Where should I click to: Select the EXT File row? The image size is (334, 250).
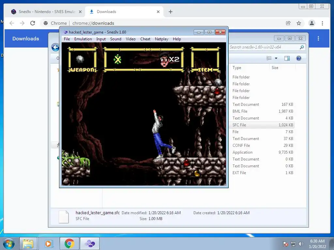pos(263,173)
